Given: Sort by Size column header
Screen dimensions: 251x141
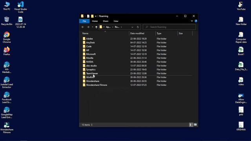Looking at the screenshot, I should point(185,33).
